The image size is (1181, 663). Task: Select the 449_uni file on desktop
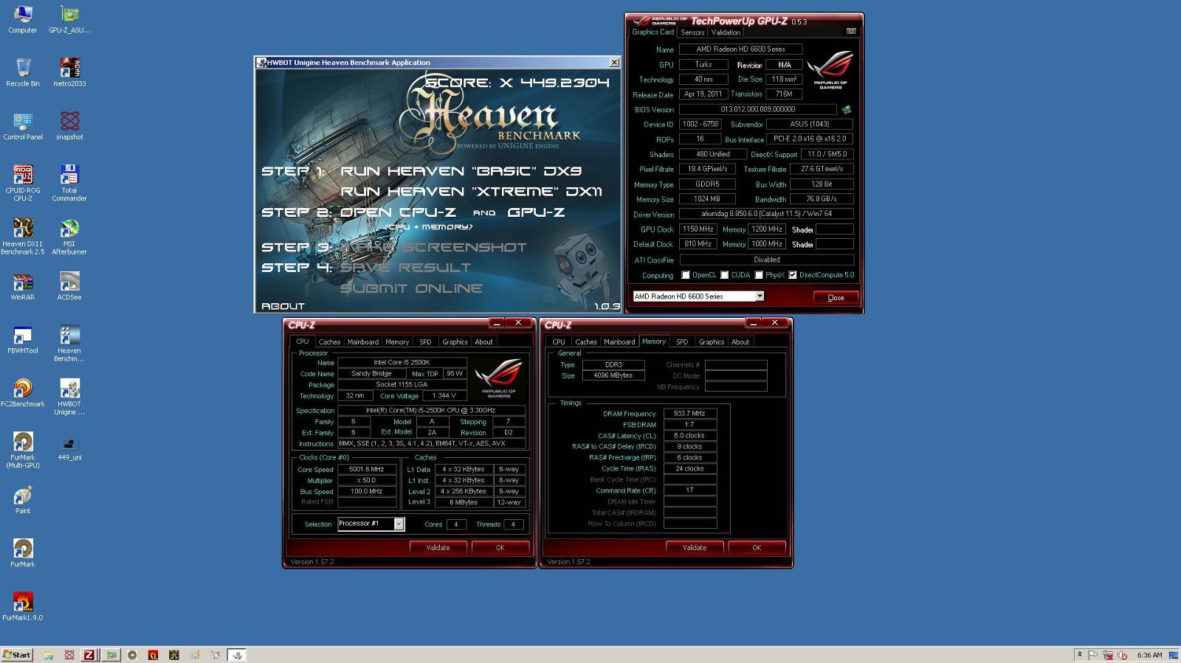tap(69, 448)
